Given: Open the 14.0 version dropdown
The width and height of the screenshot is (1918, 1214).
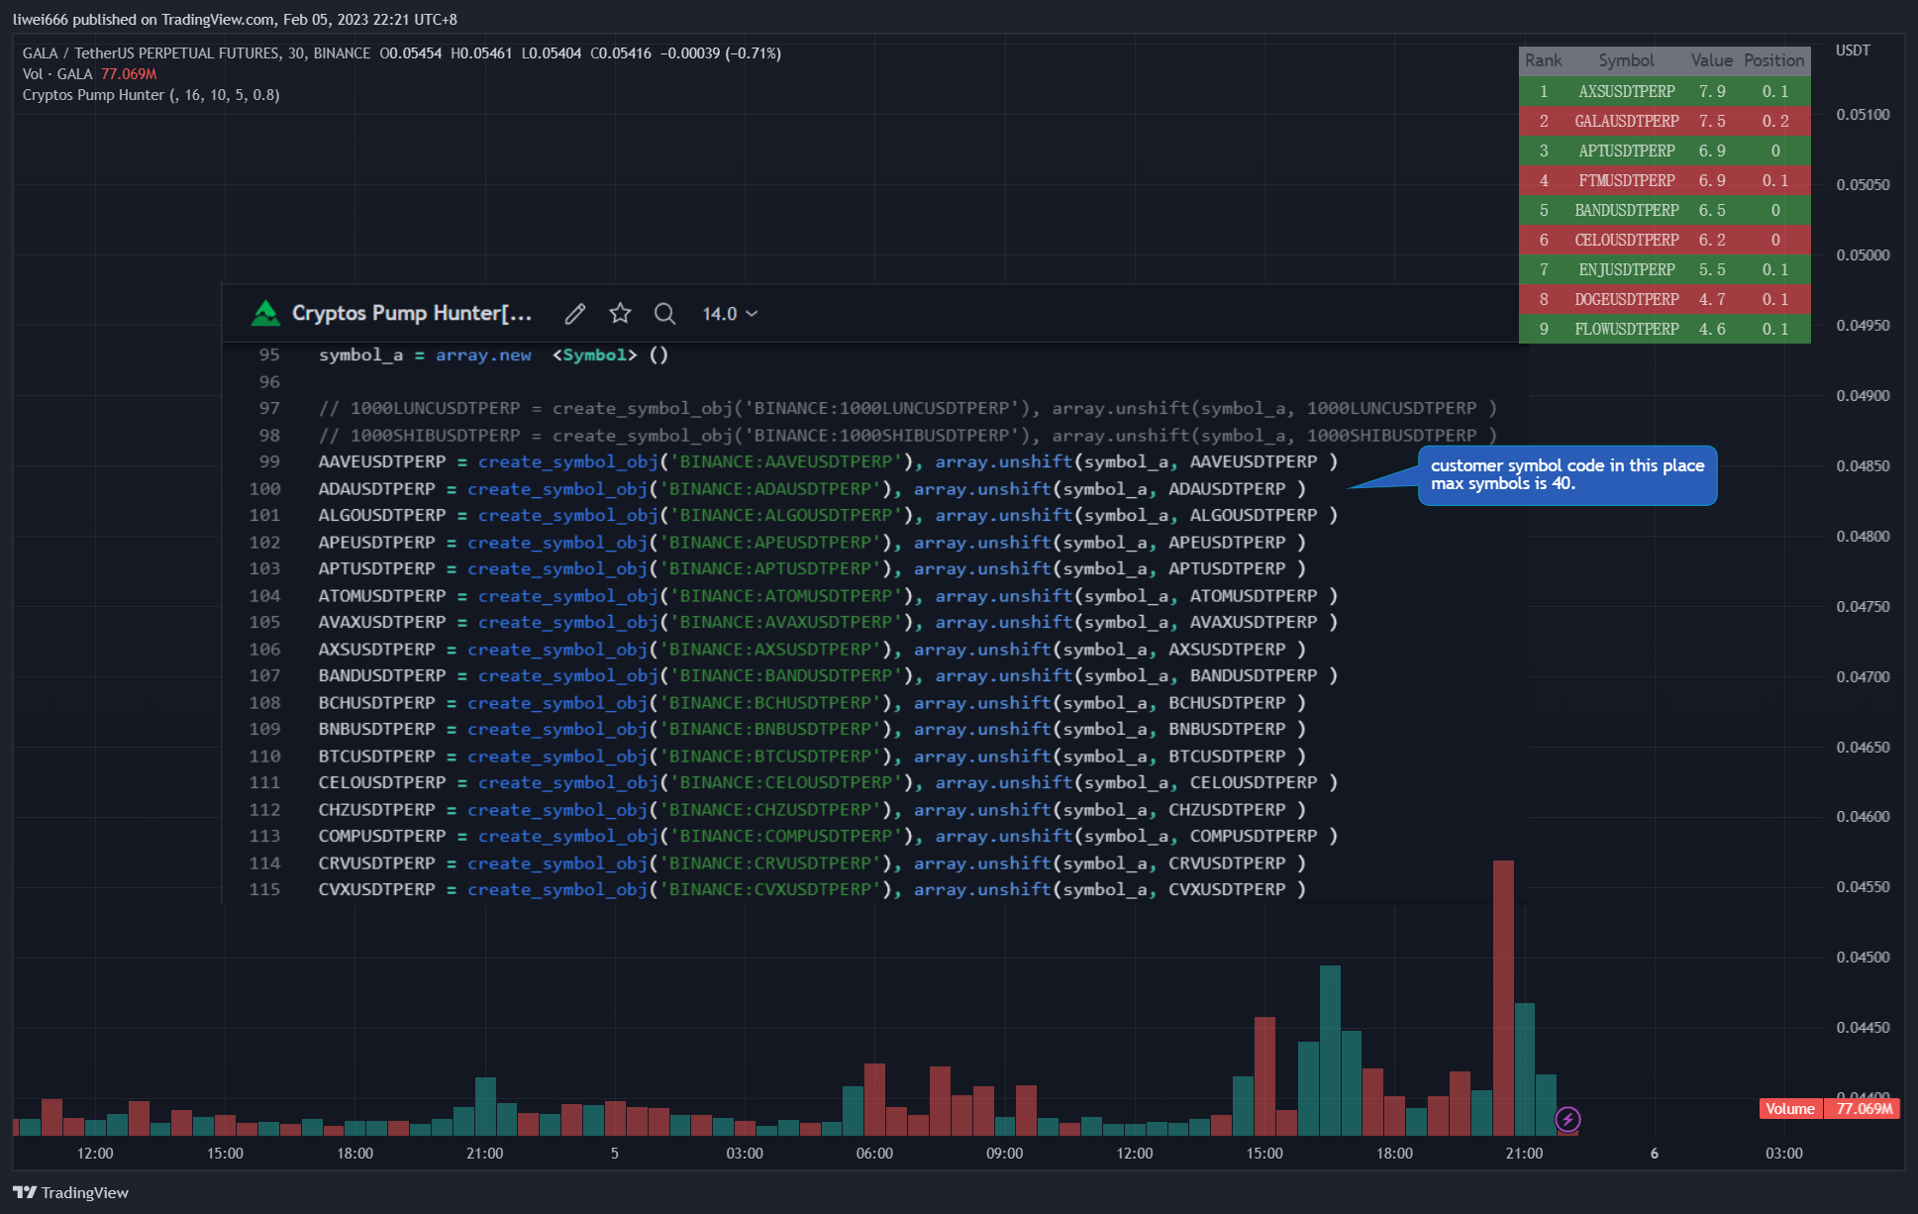Looking at the screenshot, I should click(x=730, y=314).
